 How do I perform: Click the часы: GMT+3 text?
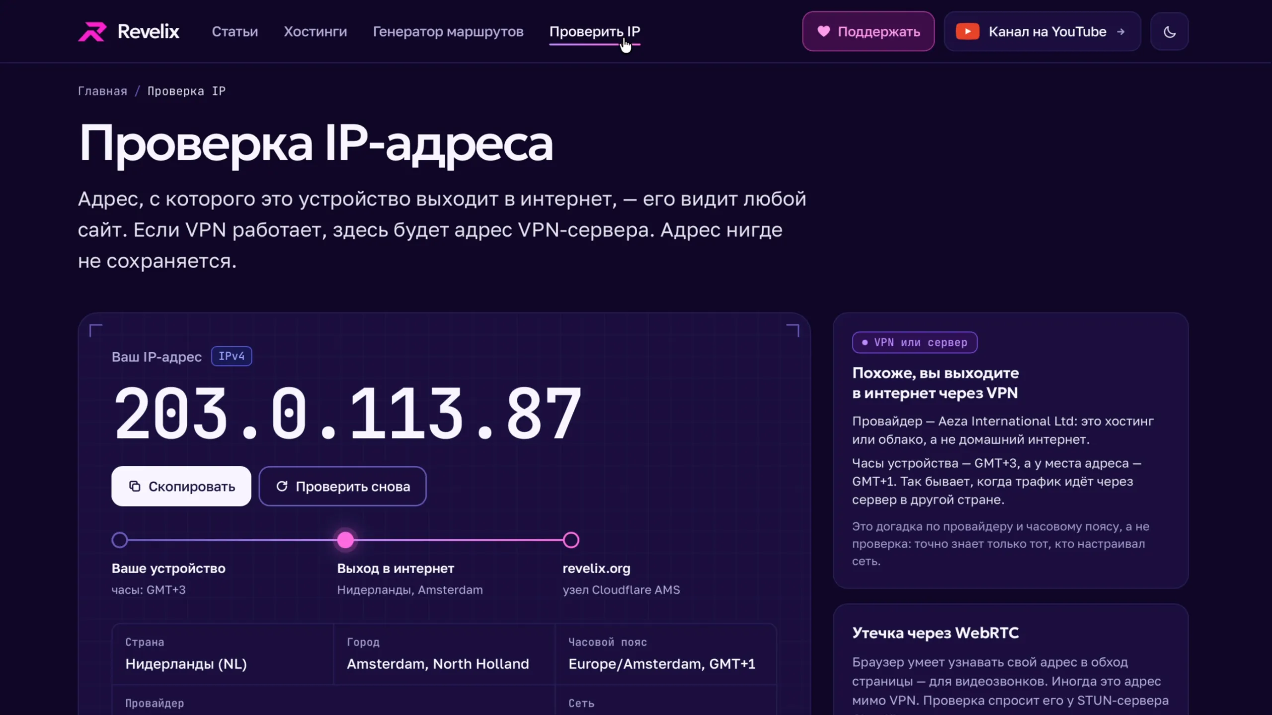[x=149, y=589]
